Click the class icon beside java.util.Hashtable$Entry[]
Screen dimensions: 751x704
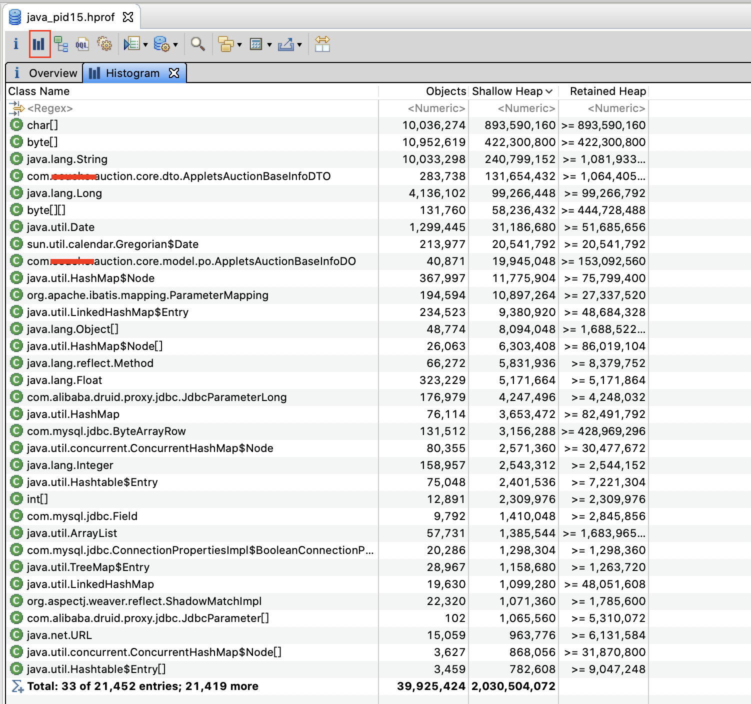tap(16, 668)
